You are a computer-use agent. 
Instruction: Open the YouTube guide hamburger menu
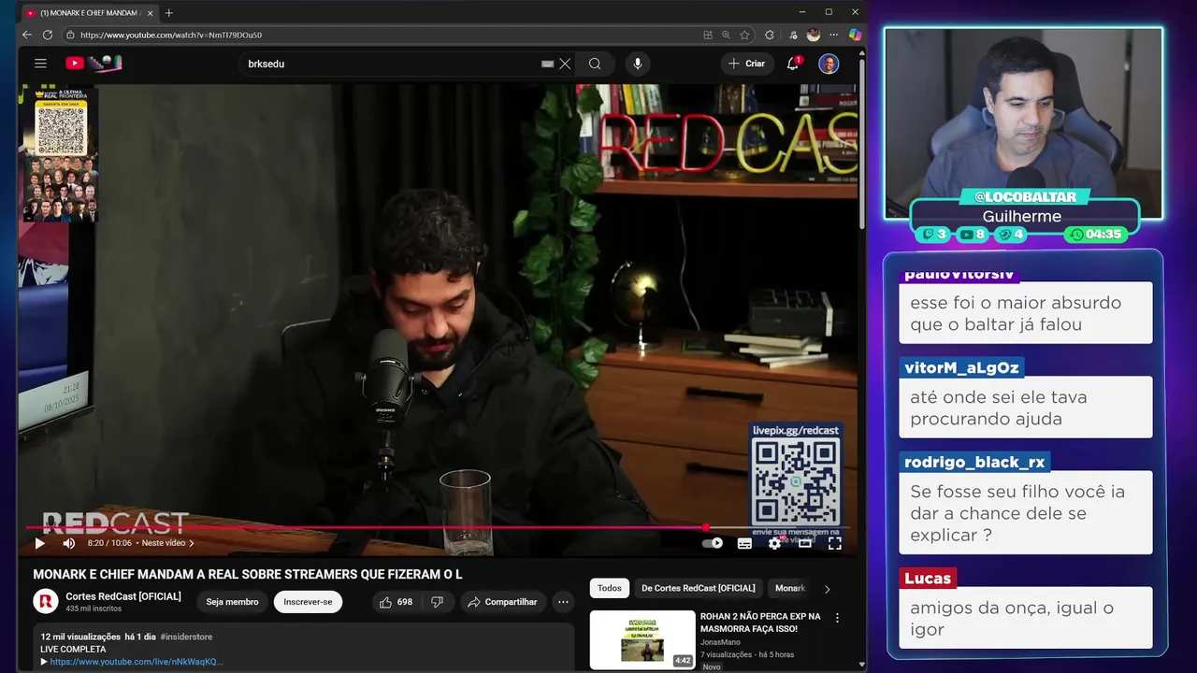coord(40,64)
